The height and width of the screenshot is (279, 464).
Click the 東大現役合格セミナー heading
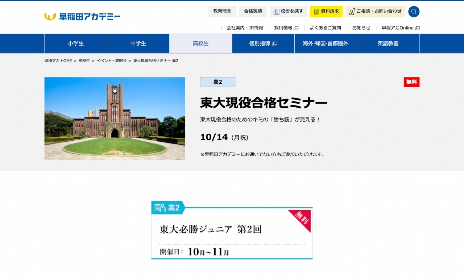tap(264, 103)
